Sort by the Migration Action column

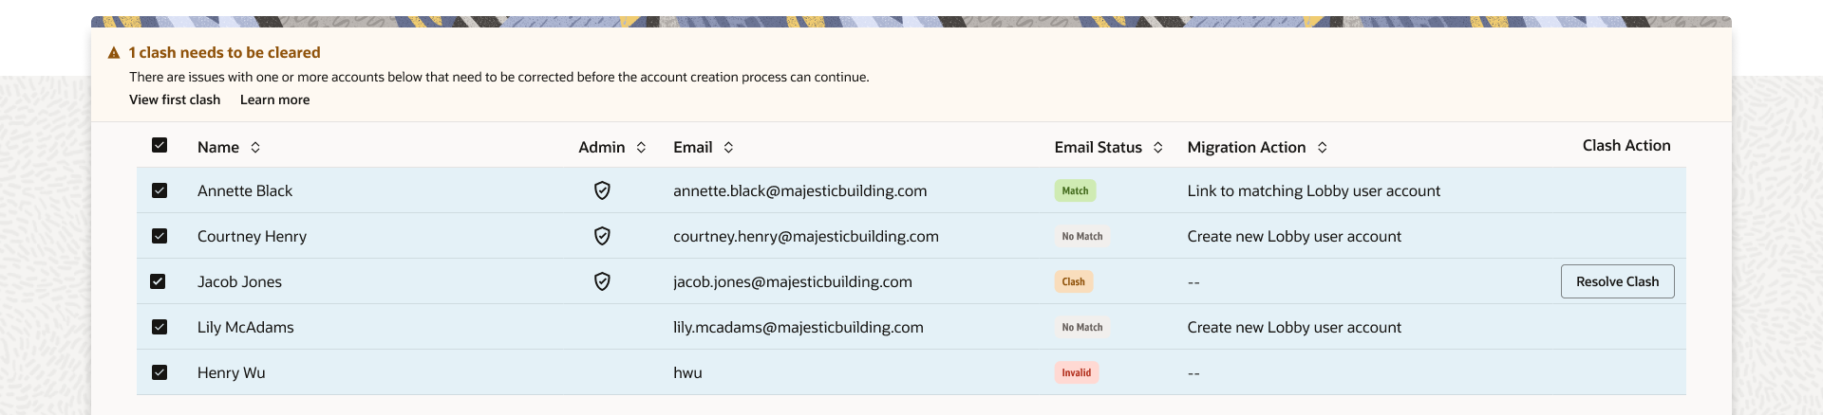click(1323, 147)
